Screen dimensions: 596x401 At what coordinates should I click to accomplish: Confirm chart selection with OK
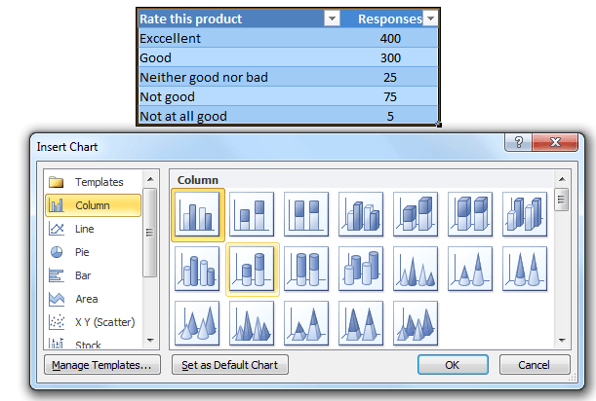coord(453,365)
